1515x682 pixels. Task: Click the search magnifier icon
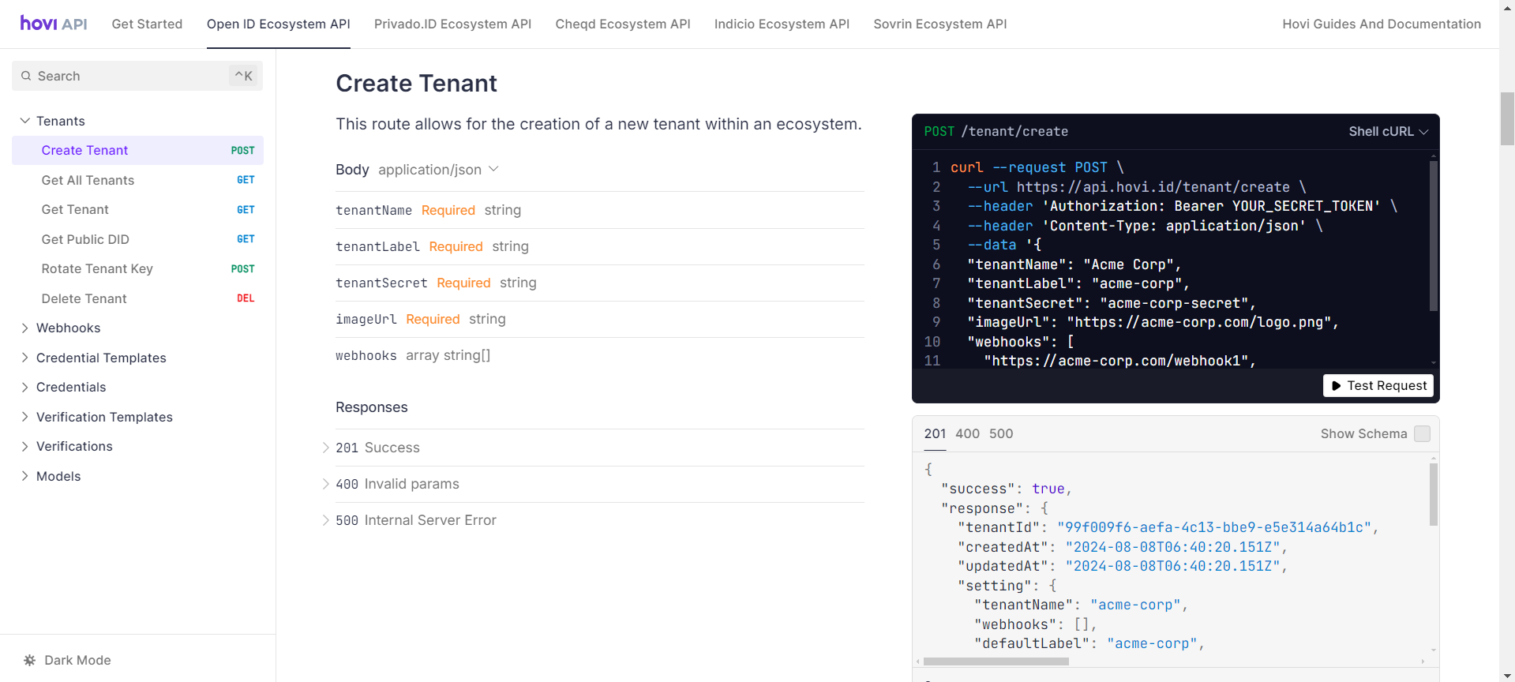(27, 76)
